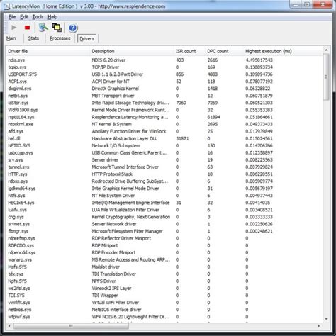
Task: Open the computer search toolbar icon
Action: [43, 28]
